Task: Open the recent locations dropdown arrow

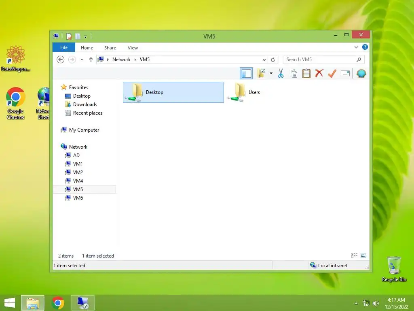Action: point(82,60)
